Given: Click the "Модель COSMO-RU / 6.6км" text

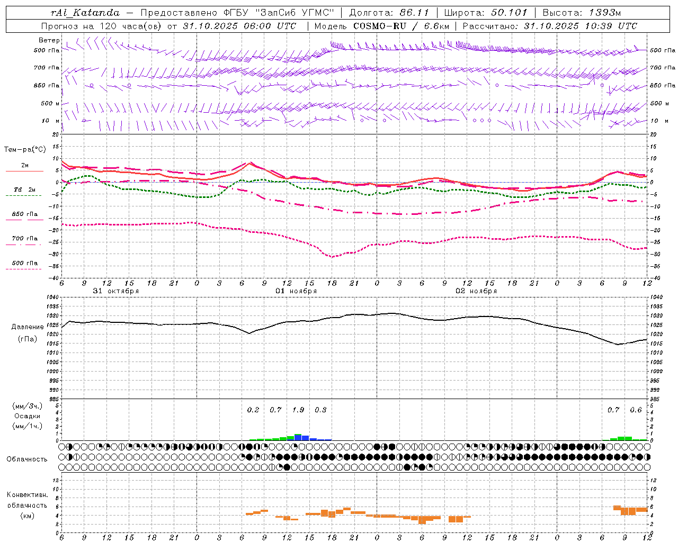Looking at the screenshot, I should coord(382,26).
